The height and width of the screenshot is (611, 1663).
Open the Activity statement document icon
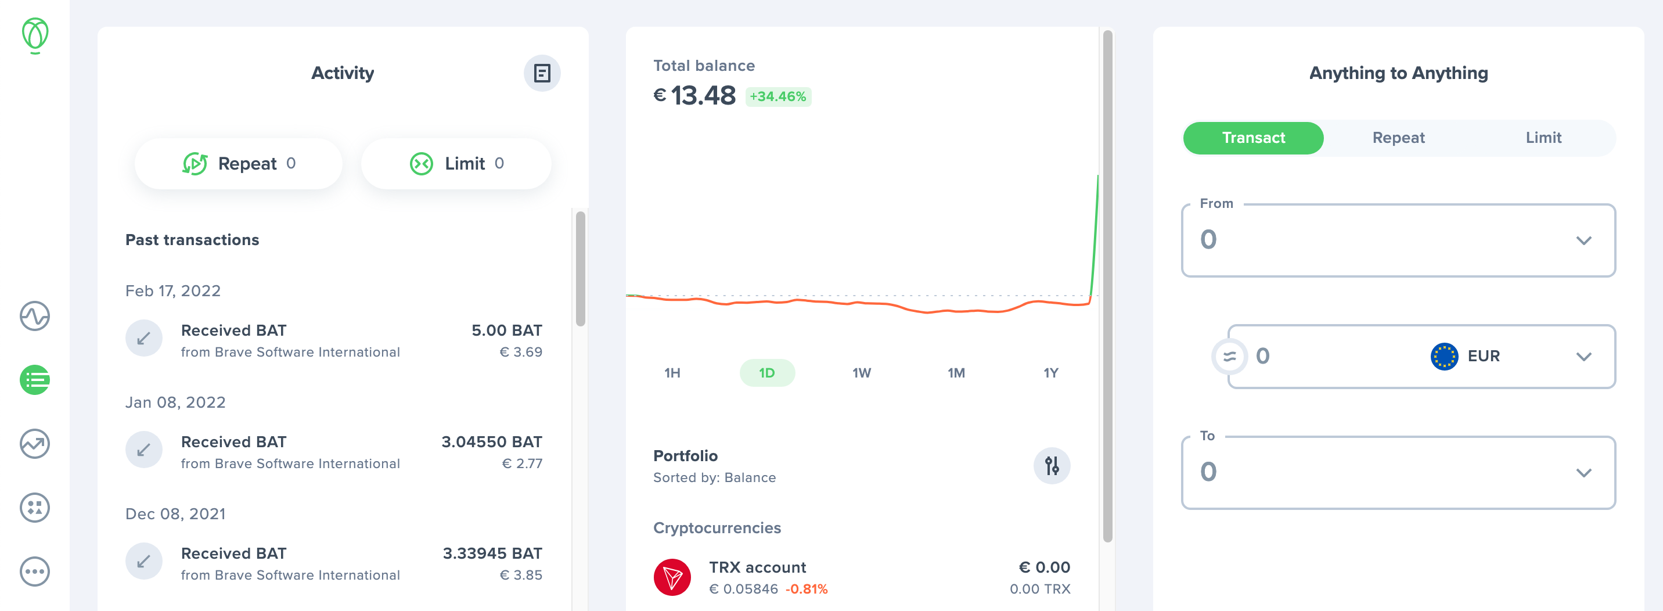point(542,73)
